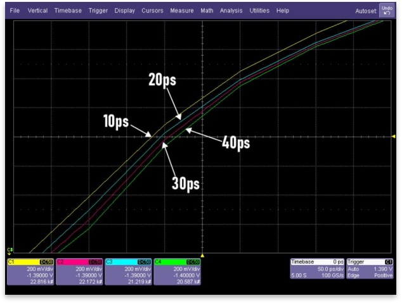
Task: Expand the Cursors menu
Action: point(152,11)
